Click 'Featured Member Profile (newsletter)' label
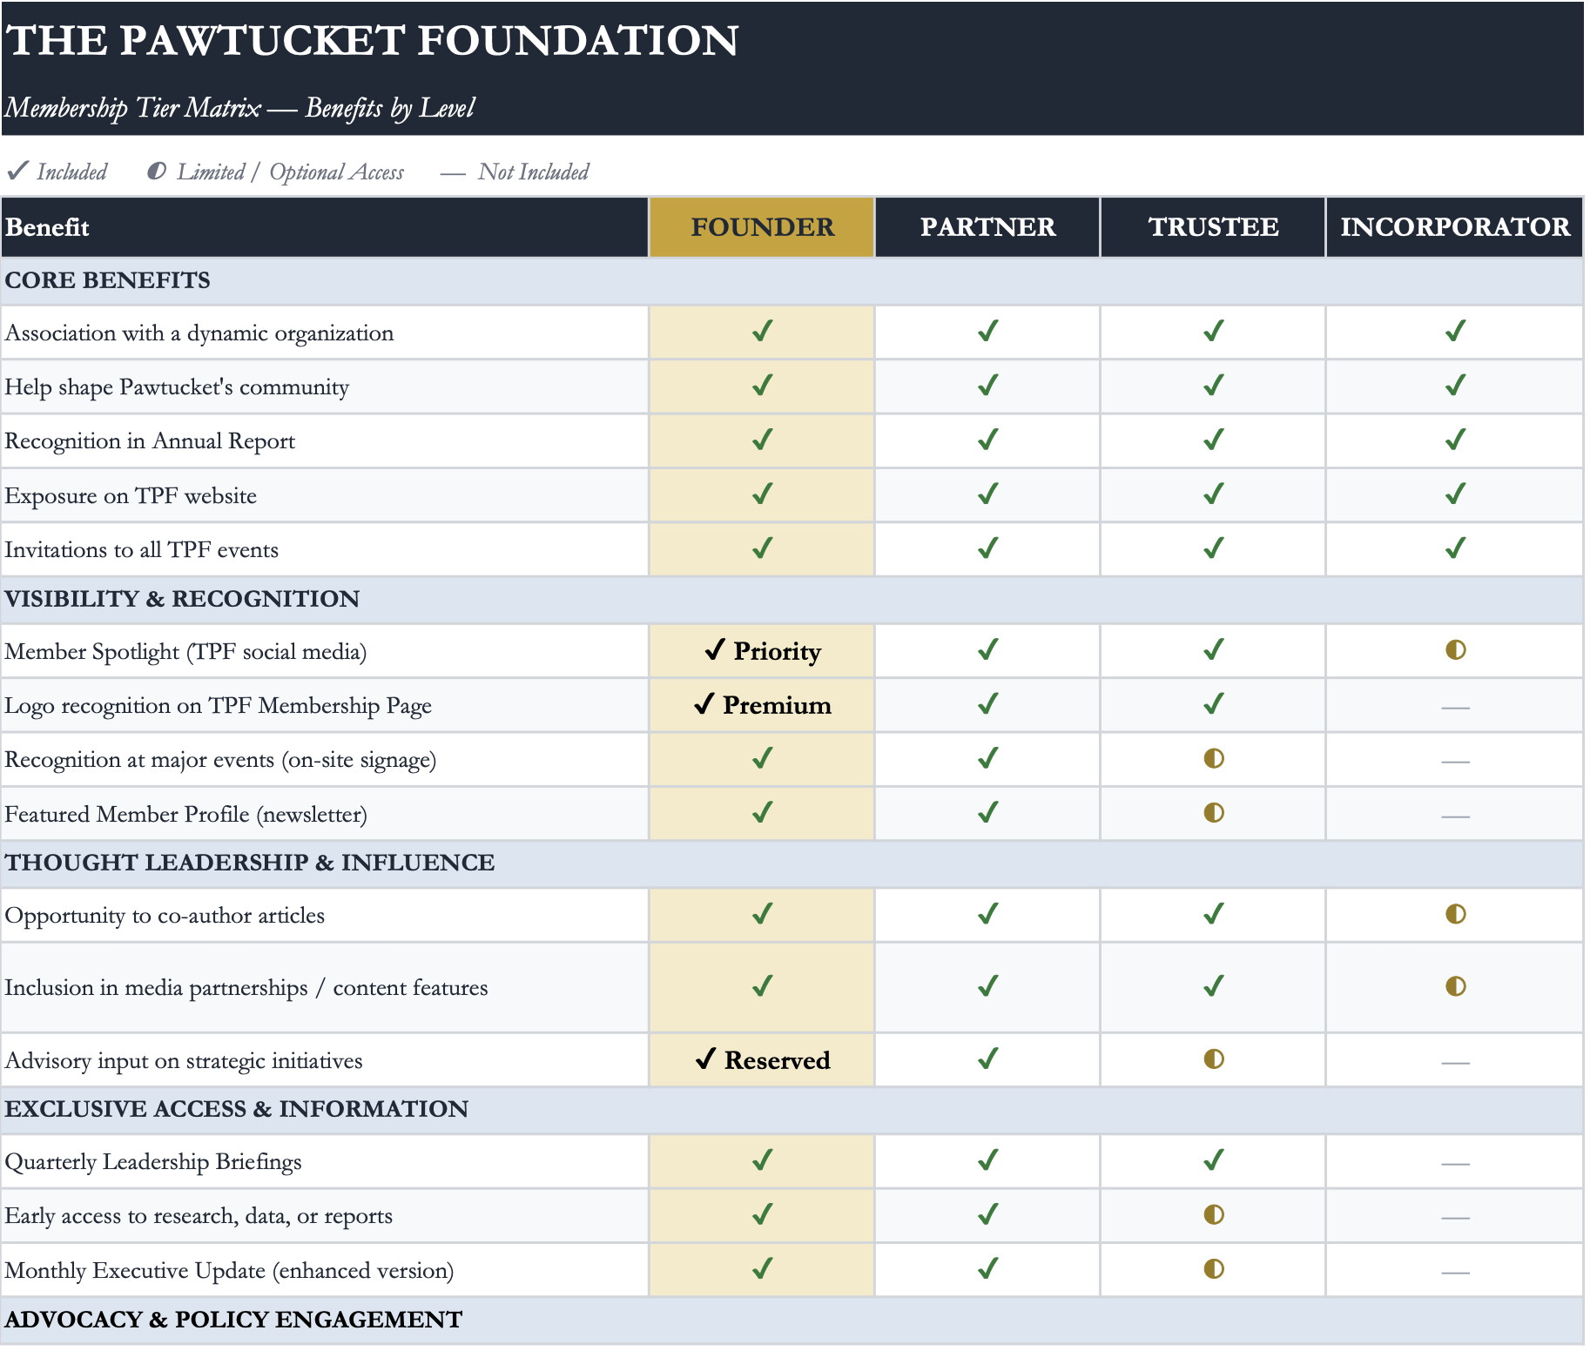 pyautogui.click(x=185, y=815)
